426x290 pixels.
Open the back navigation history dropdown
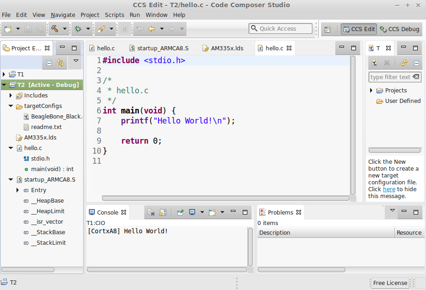point(162,29)
